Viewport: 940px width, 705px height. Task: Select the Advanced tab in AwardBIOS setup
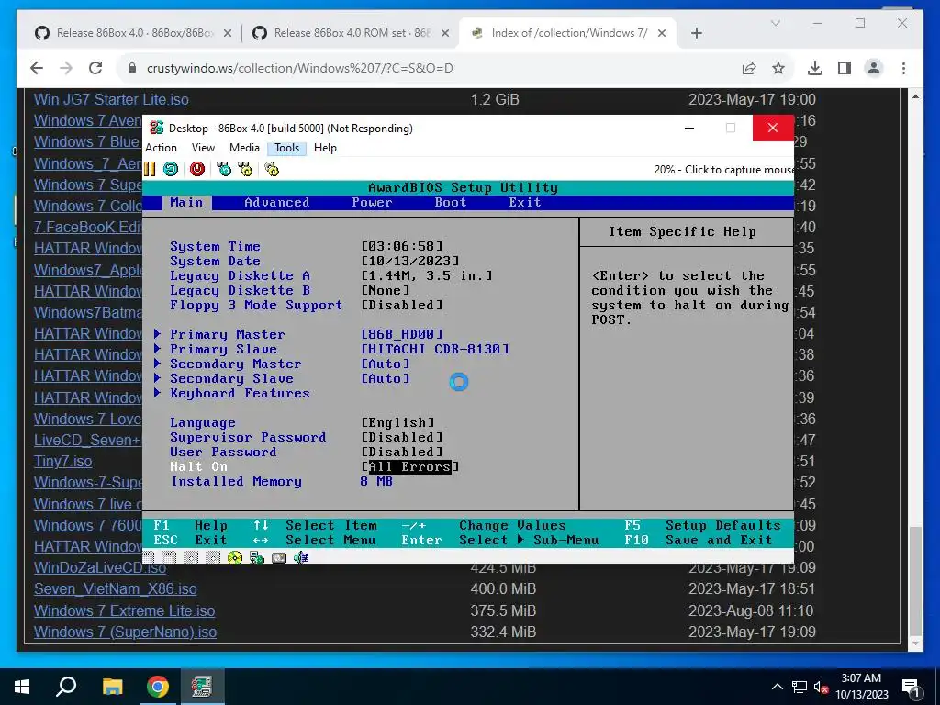click(x=276, y=202)
